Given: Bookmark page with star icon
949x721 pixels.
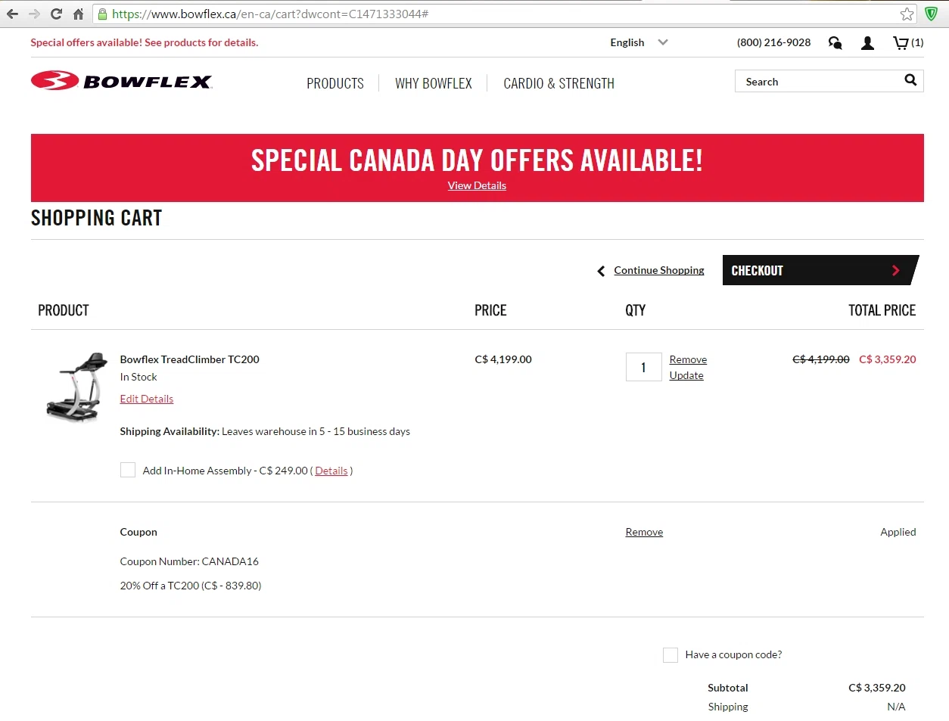Looking at the screenshot, I should coord(907,14).
